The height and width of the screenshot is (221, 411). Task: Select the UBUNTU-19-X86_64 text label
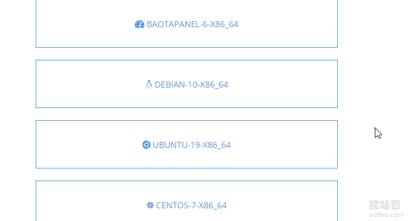192,145
